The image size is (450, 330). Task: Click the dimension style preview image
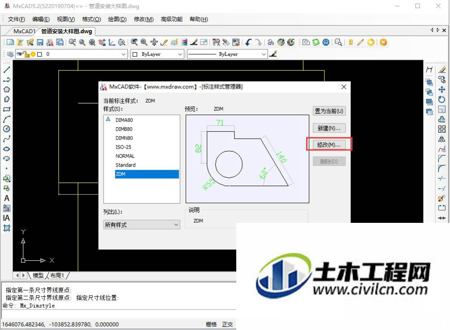(247, 159)
